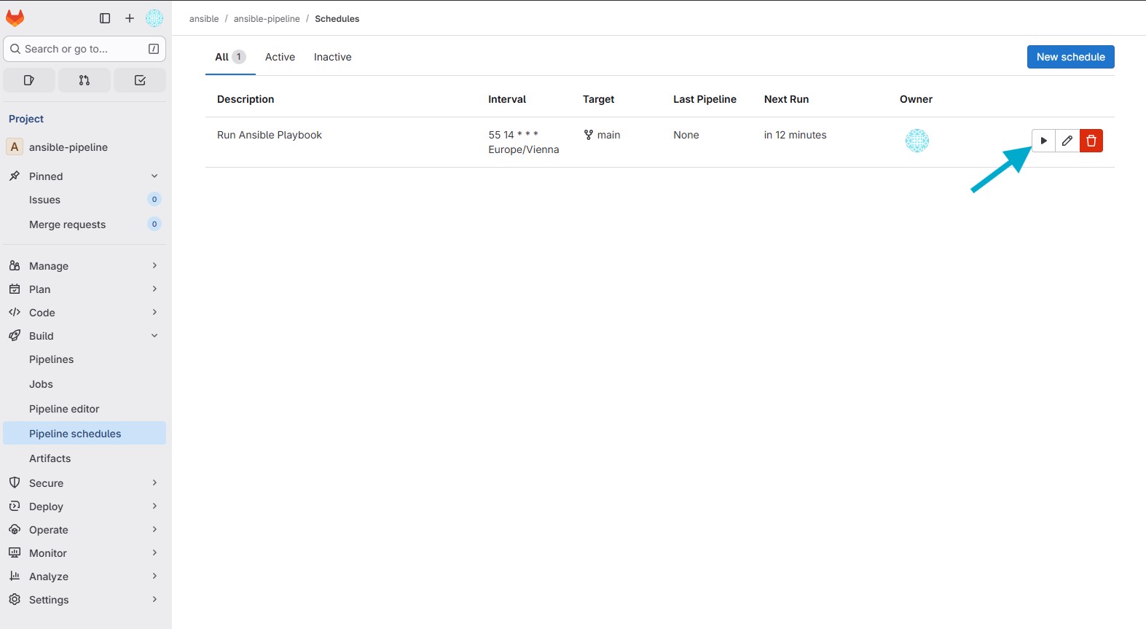Delete the Run Ansible Playbook schedule
Image resolution: width=1146 pixels, height=629 pixels.
pos(1091,141)
